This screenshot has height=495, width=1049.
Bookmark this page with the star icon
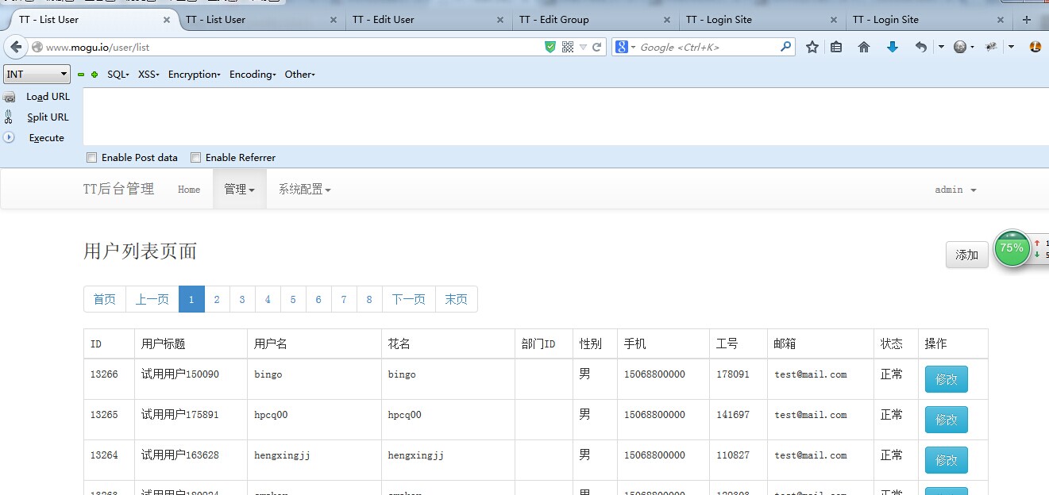[812, 47]
